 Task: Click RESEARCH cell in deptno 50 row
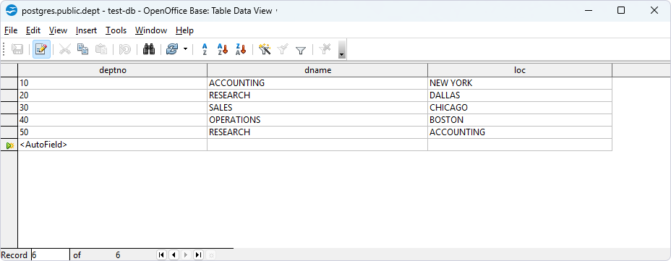(317, 132)
